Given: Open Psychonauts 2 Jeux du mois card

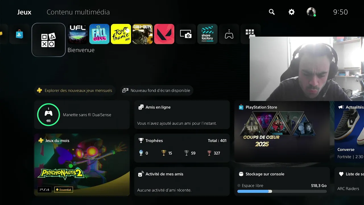Looking at the screenshot, I should coord(82,165).
